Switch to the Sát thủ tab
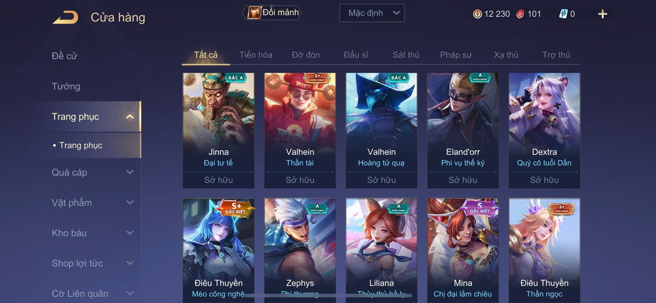Image resolution: width=656 pixels, height=303 pixels. 406,55
